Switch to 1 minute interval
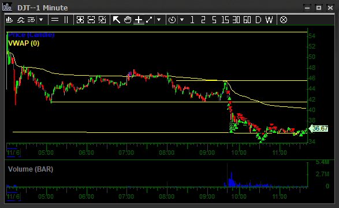 [192, 20]
